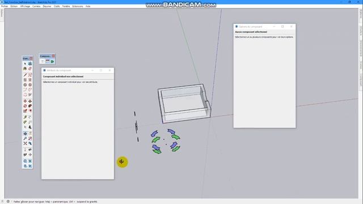Select the Dimension tool
The image size is (363, 204).
click(30, 117)
